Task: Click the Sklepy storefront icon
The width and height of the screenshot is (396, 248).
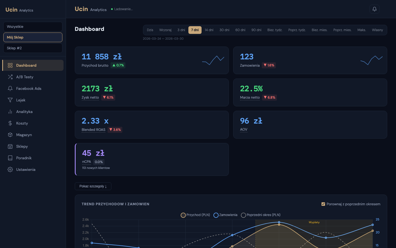Action: coord(10,146)
